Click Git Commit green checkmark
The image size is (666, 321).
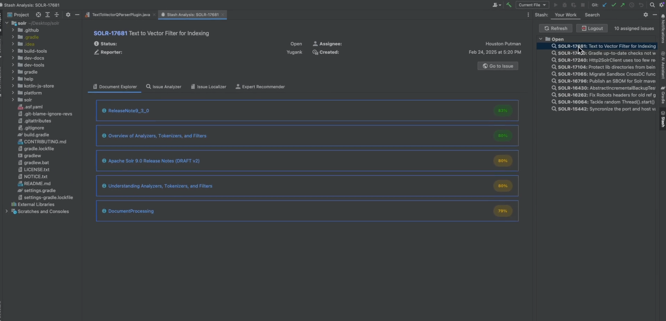[614, 5]
